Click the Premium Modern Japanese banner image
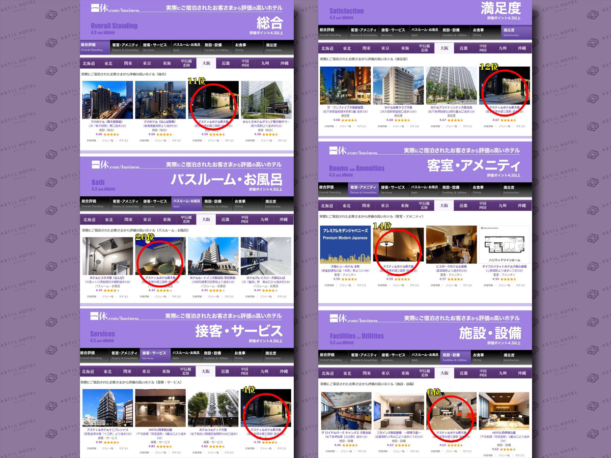Image resolution: width=611 pixels, height=458 pixels. [346, 244]
